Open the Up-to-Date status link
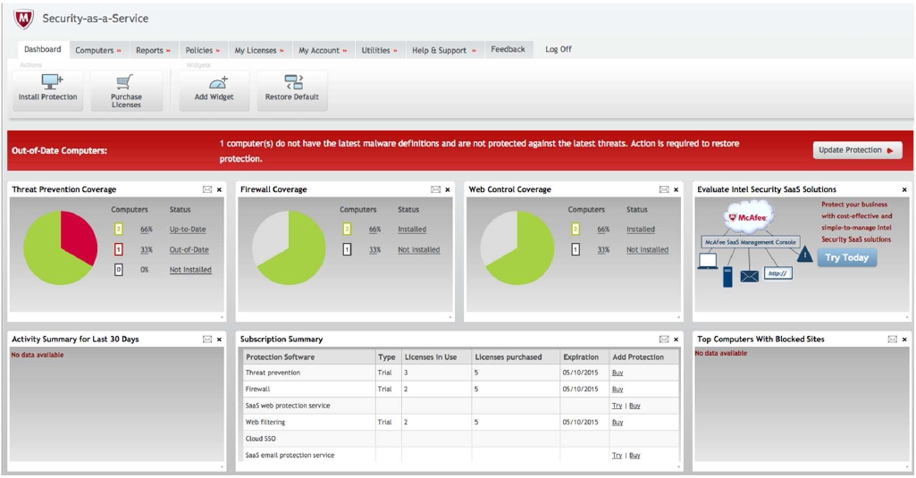This screenshot has height=478, width=916. pyautogui.click(x=188, y=230)
